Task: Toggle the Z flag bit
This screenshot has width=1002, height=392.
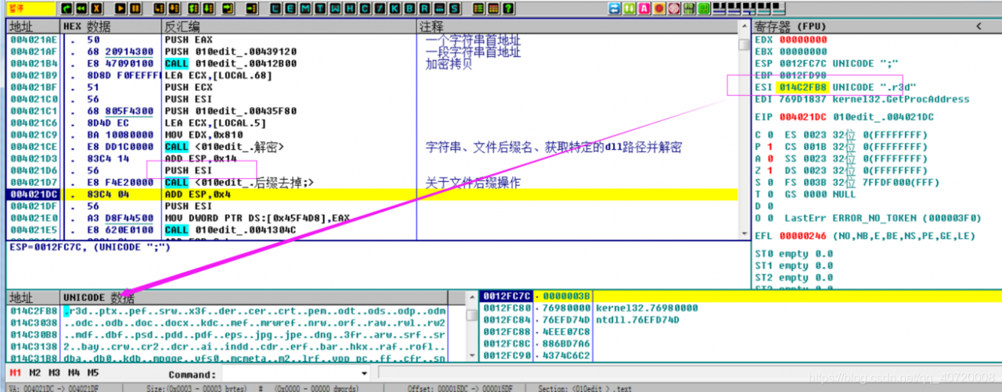Action: (770, 170)
